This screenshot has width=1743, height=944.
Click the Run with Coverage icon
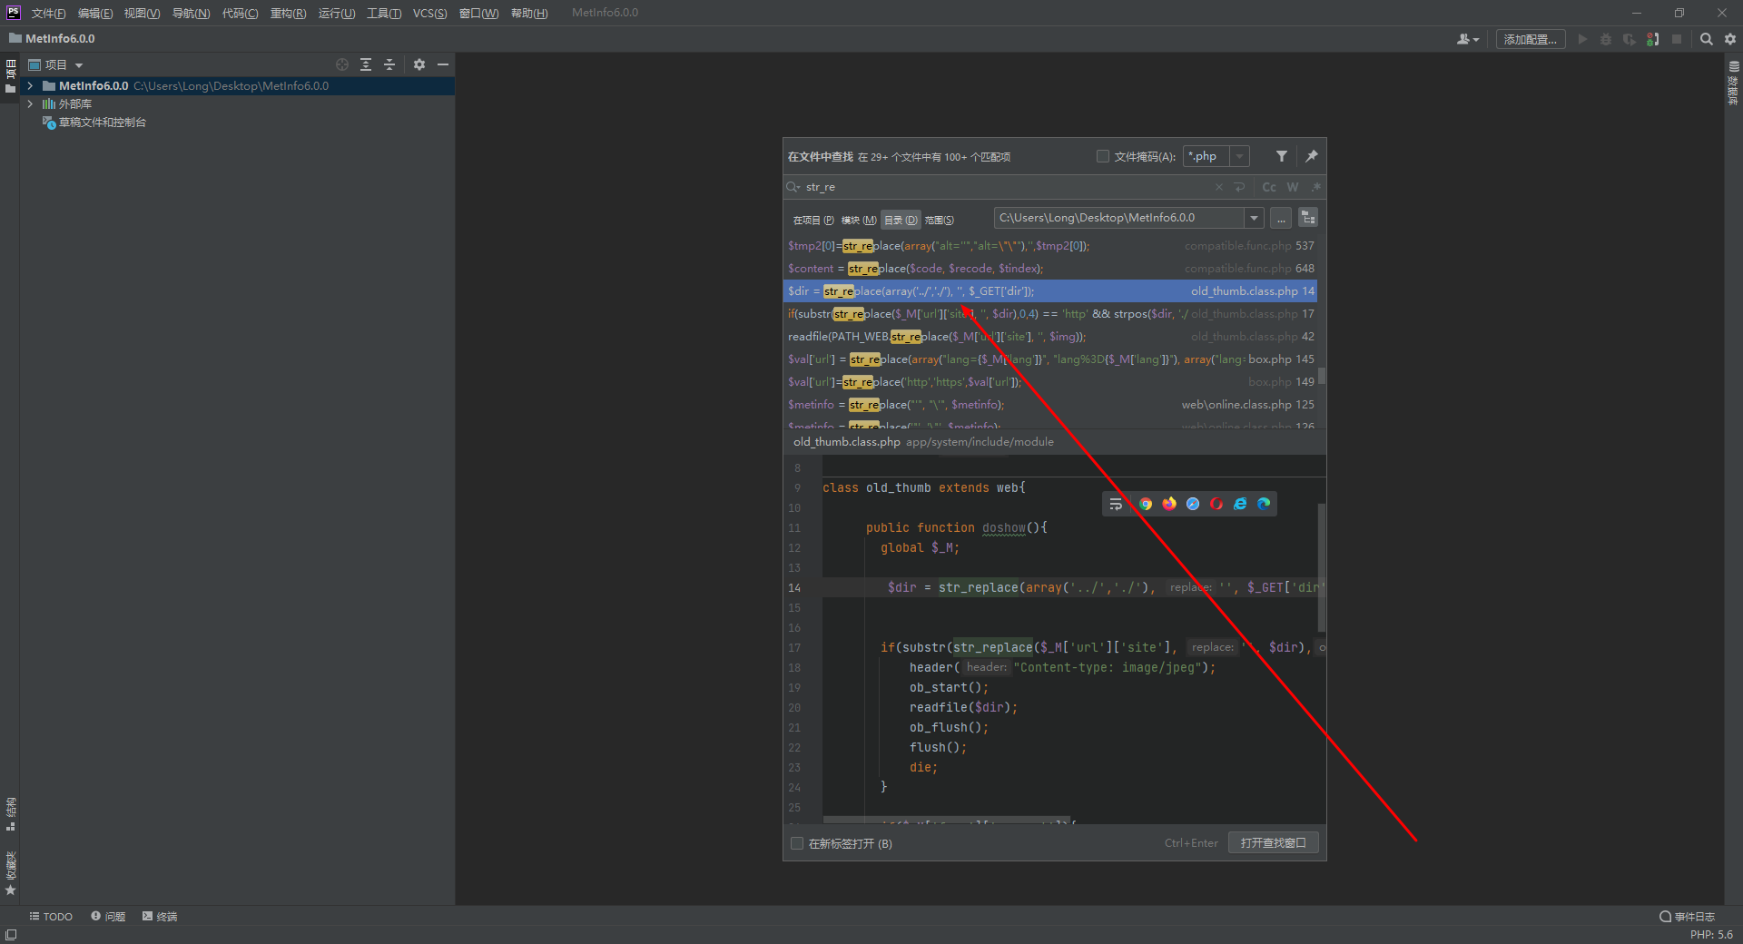(x=1630, y=39)
